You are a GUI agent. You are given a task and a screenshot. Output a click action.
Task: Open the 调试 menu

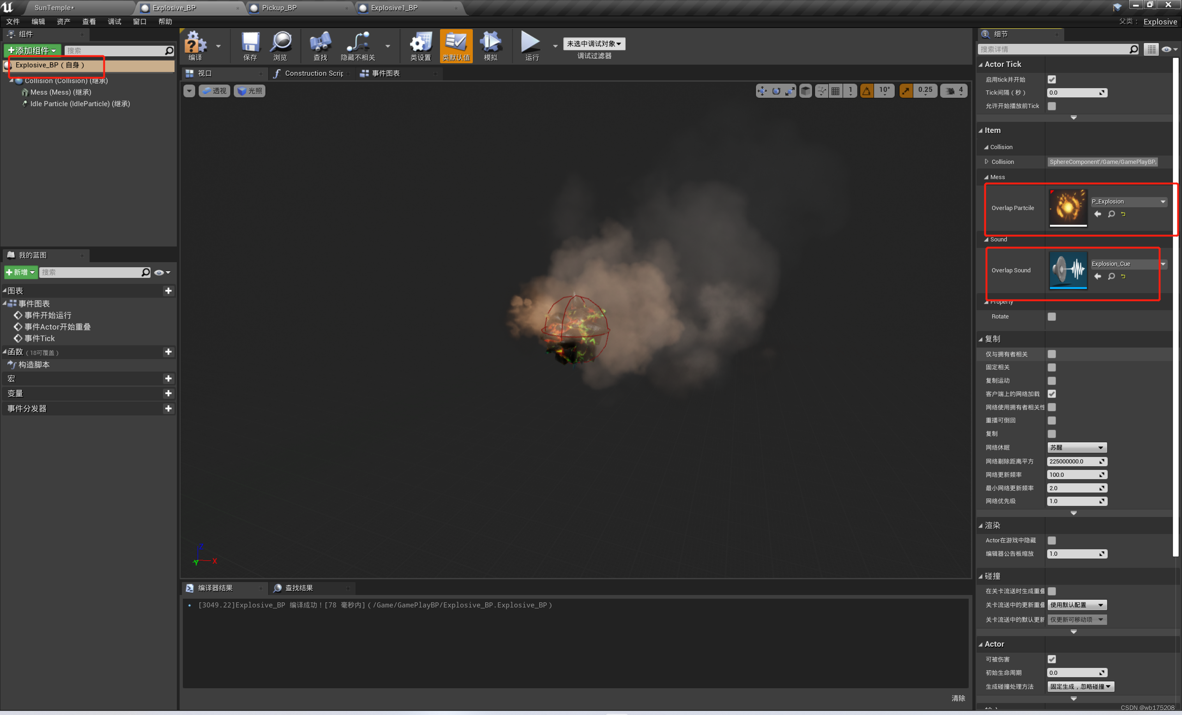tap(114, 22)
